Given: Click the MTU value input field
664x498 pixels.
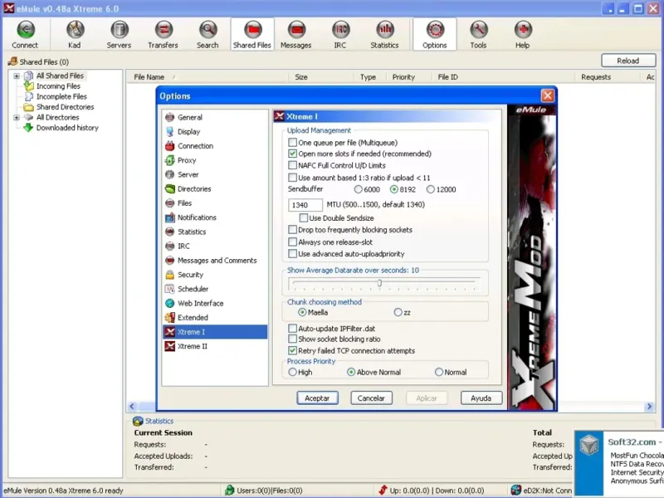Looking at the screenshot, I should 305,205.
